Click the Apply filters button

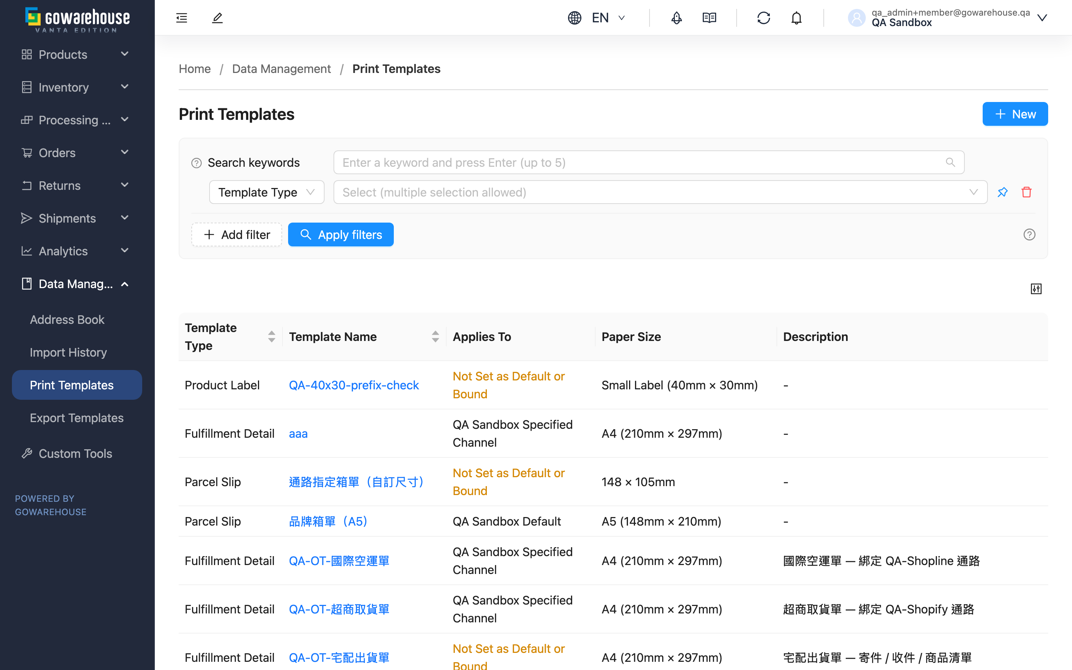[341, 234]
